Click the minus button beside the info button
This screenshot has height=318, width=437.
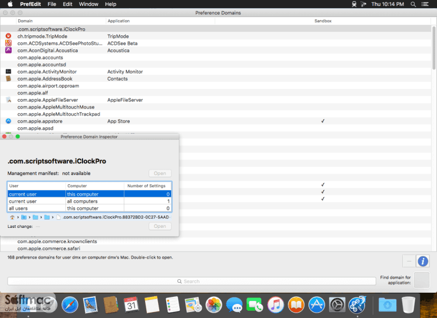pos(409,261)
